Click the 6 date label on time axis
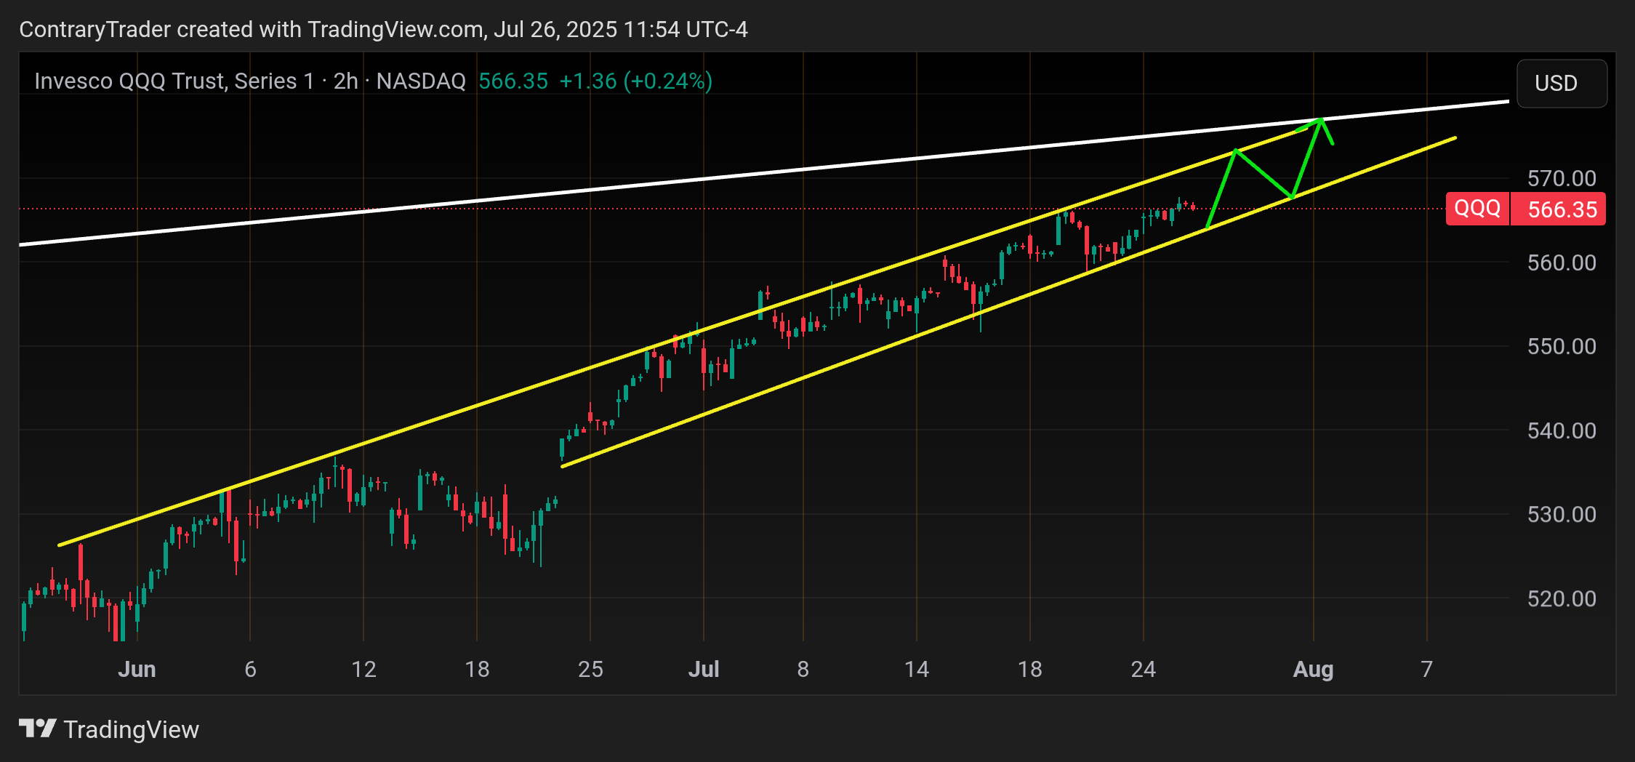 [250, 669]
